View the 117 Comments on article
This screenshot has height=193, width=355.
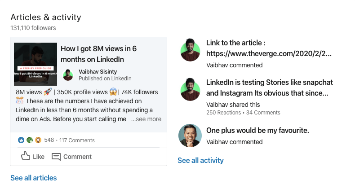[77, 140]
